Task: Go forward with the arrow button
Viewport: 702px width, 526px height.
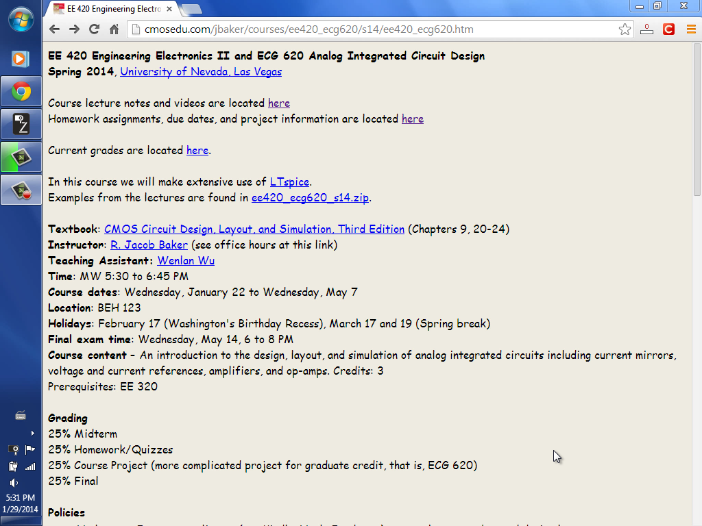Action: 74,29
